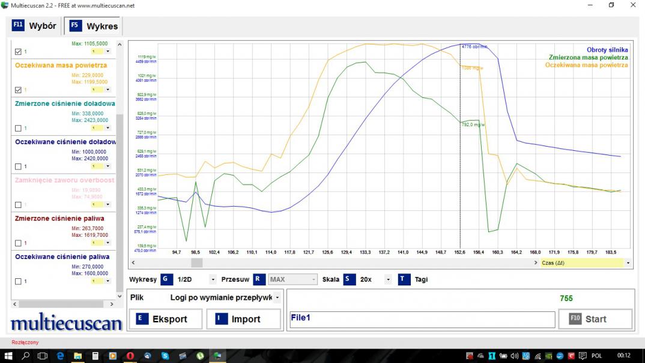Open the Przesuw MAX dropdown
The image size is (645, 363).
[313, 279]
